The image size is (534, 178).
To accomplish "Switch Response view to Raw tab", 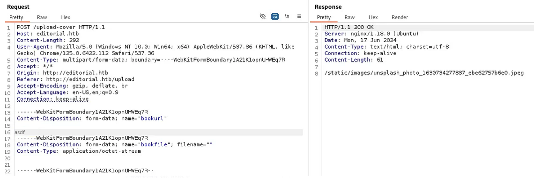I will pos(349,17).
